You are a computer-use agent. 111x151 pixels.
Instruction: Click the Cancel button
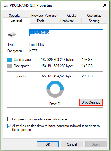tap(72, 144)
